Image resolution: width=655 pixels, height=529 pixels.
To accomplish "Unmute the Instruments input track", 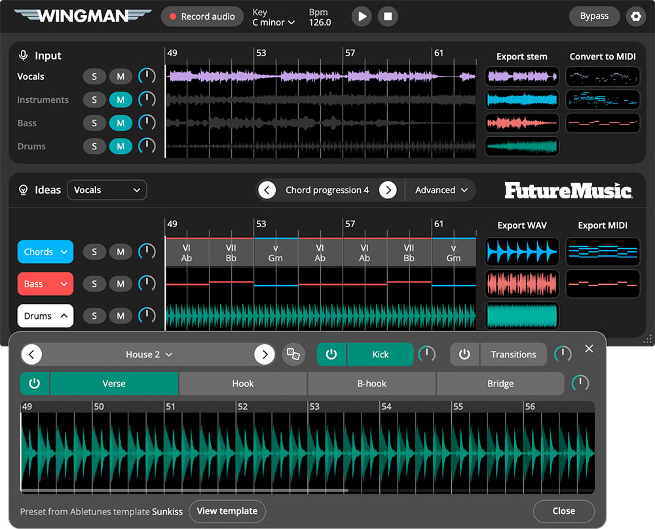I will (x=121, y=100).
